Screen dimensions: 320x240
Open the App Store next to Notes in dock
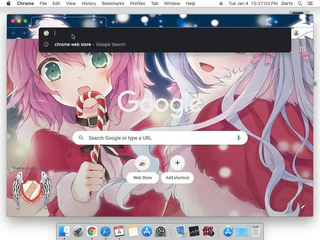click(147, 231)
